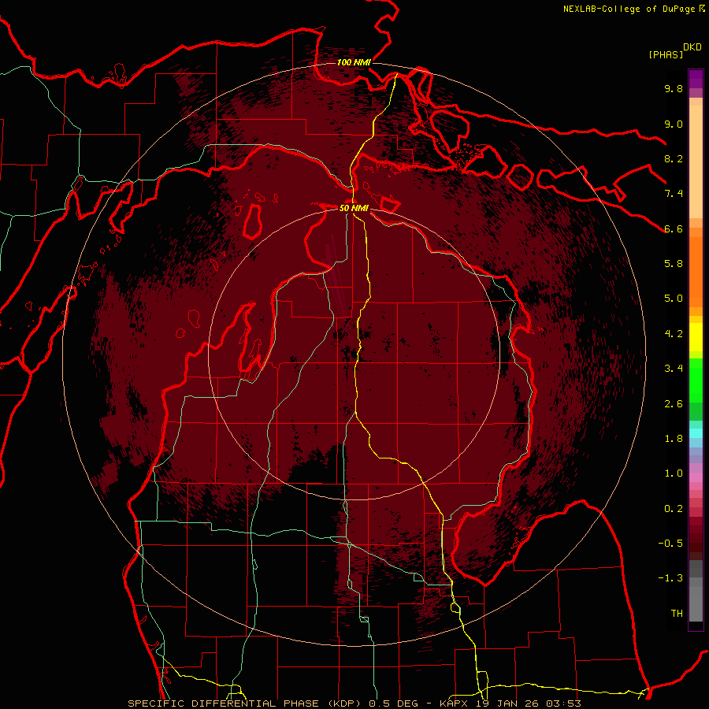
Task: Select the 100 NMI range ring label
Action: [354, 62]
